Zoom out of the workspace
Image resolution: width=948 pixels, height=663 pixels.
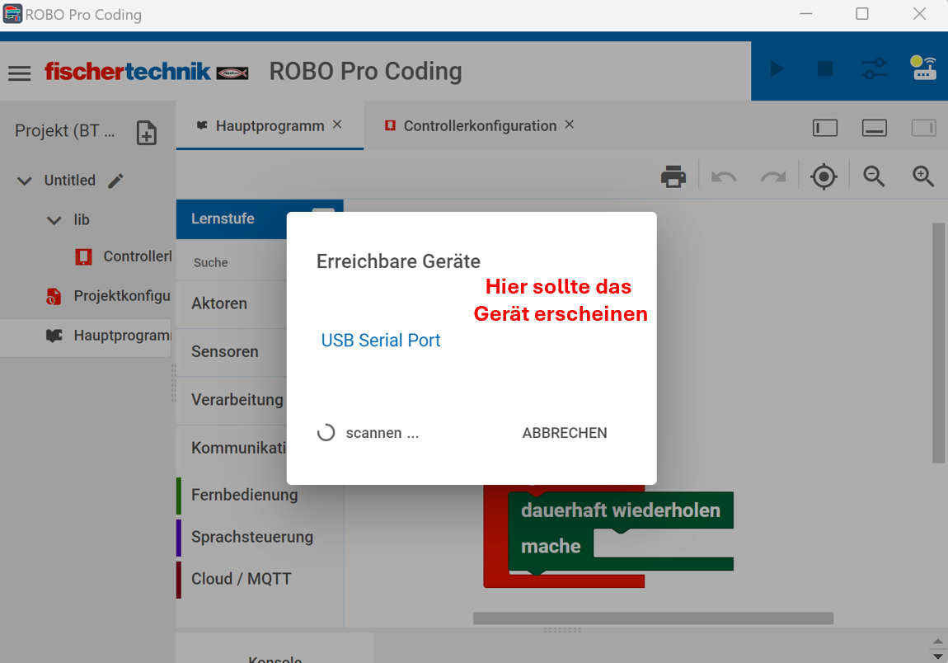(874, 176)
